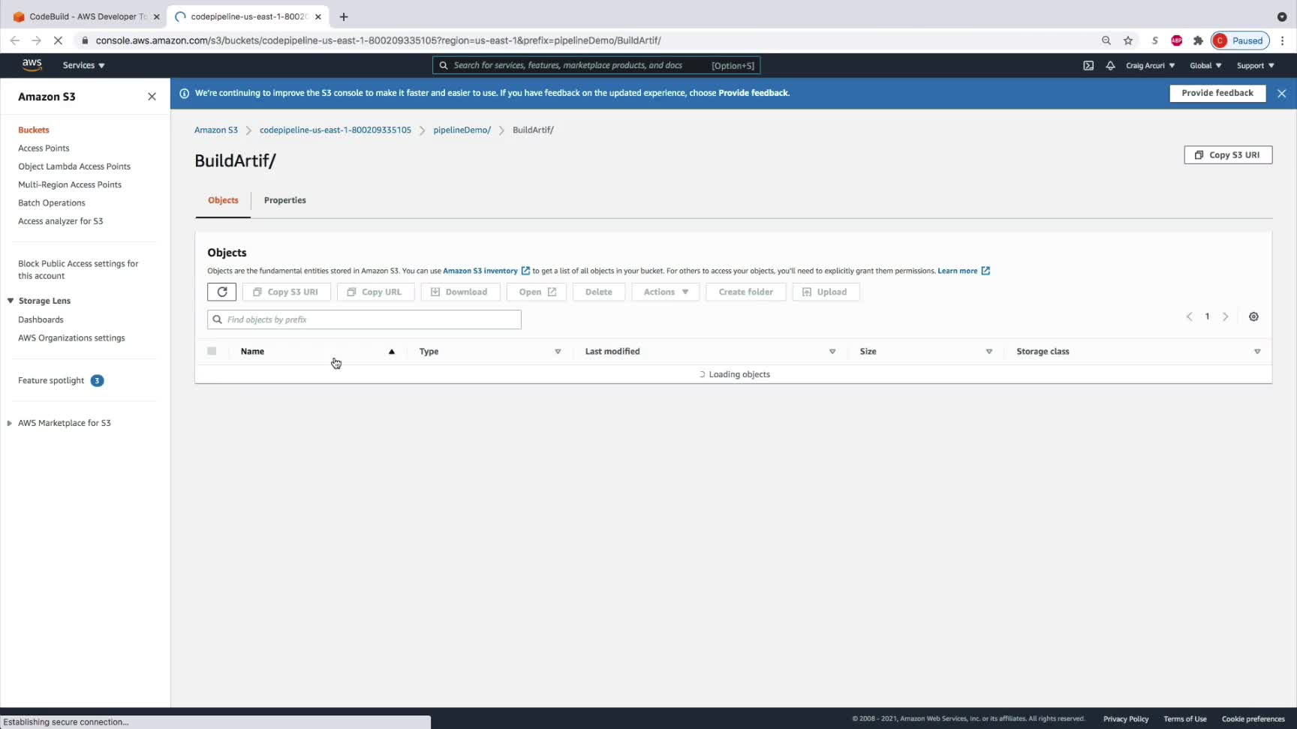Click the AWS services search box
Viewport: 1297px width, 729px height.
[596, 65]
